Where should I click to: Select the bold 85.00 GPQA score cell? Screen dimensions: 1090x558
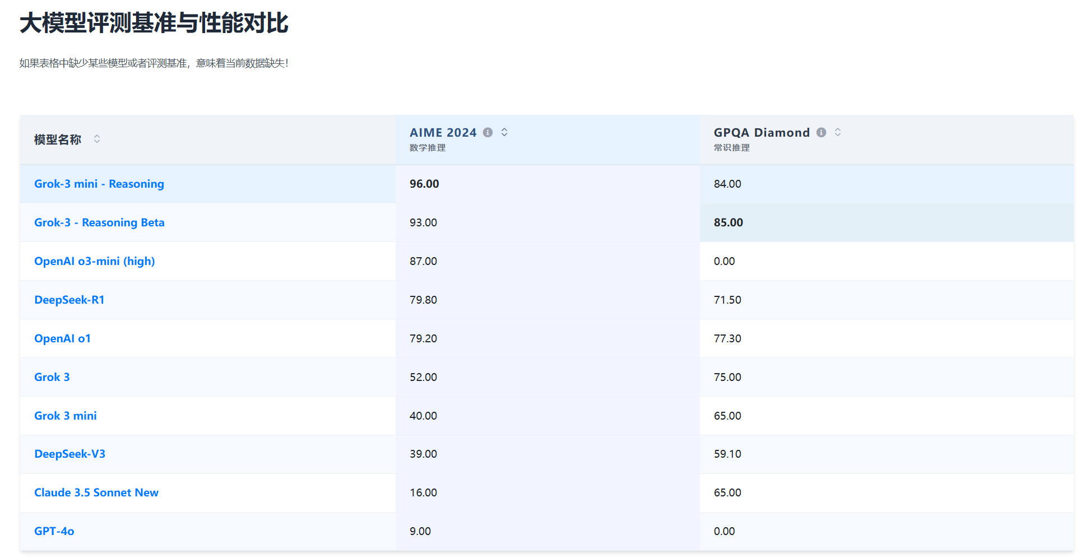[887, 222]
